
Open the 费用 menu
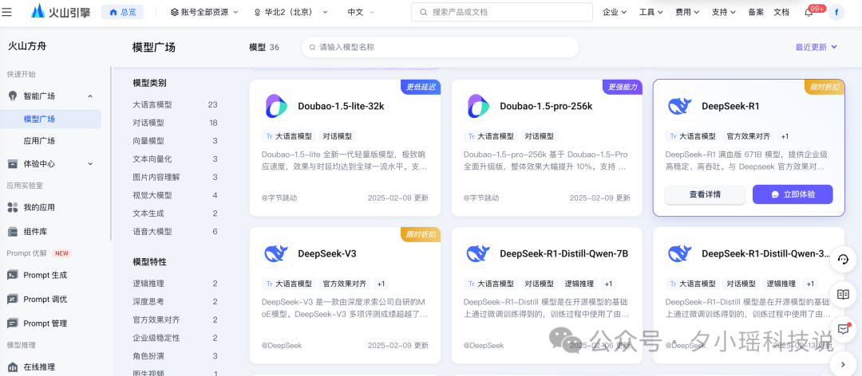point(687,11)
